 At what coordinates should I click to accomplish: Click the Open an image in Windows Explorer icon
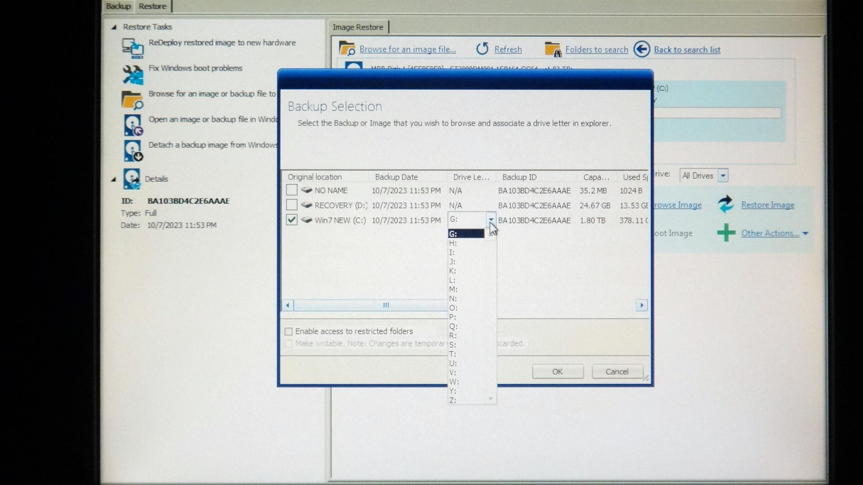click(133, 126)
